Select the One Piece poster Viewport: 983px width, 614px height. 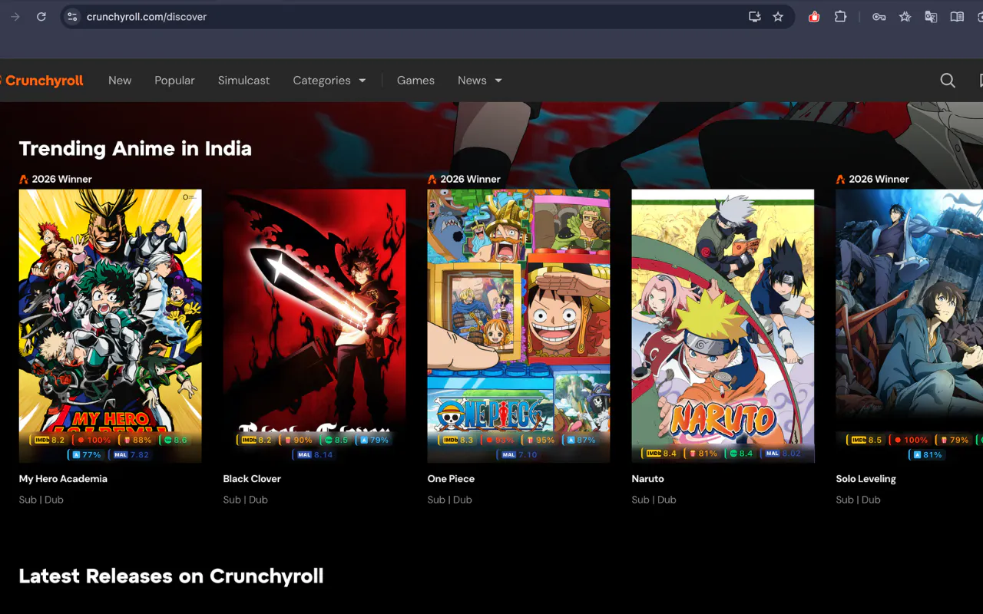pos(519,326)
